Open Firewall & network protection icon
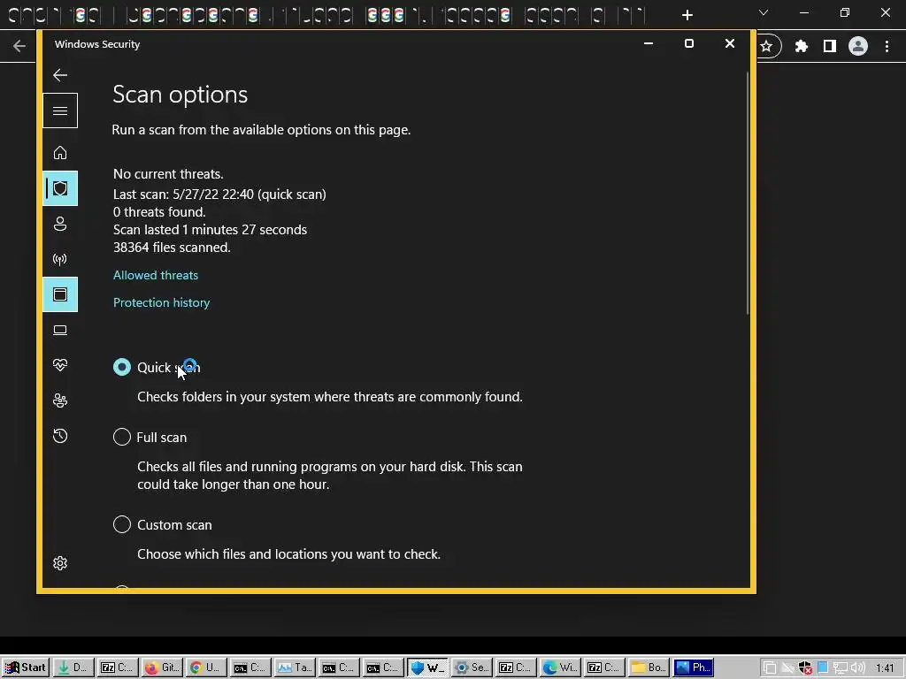906x679 pixels. tap(60, 259)
